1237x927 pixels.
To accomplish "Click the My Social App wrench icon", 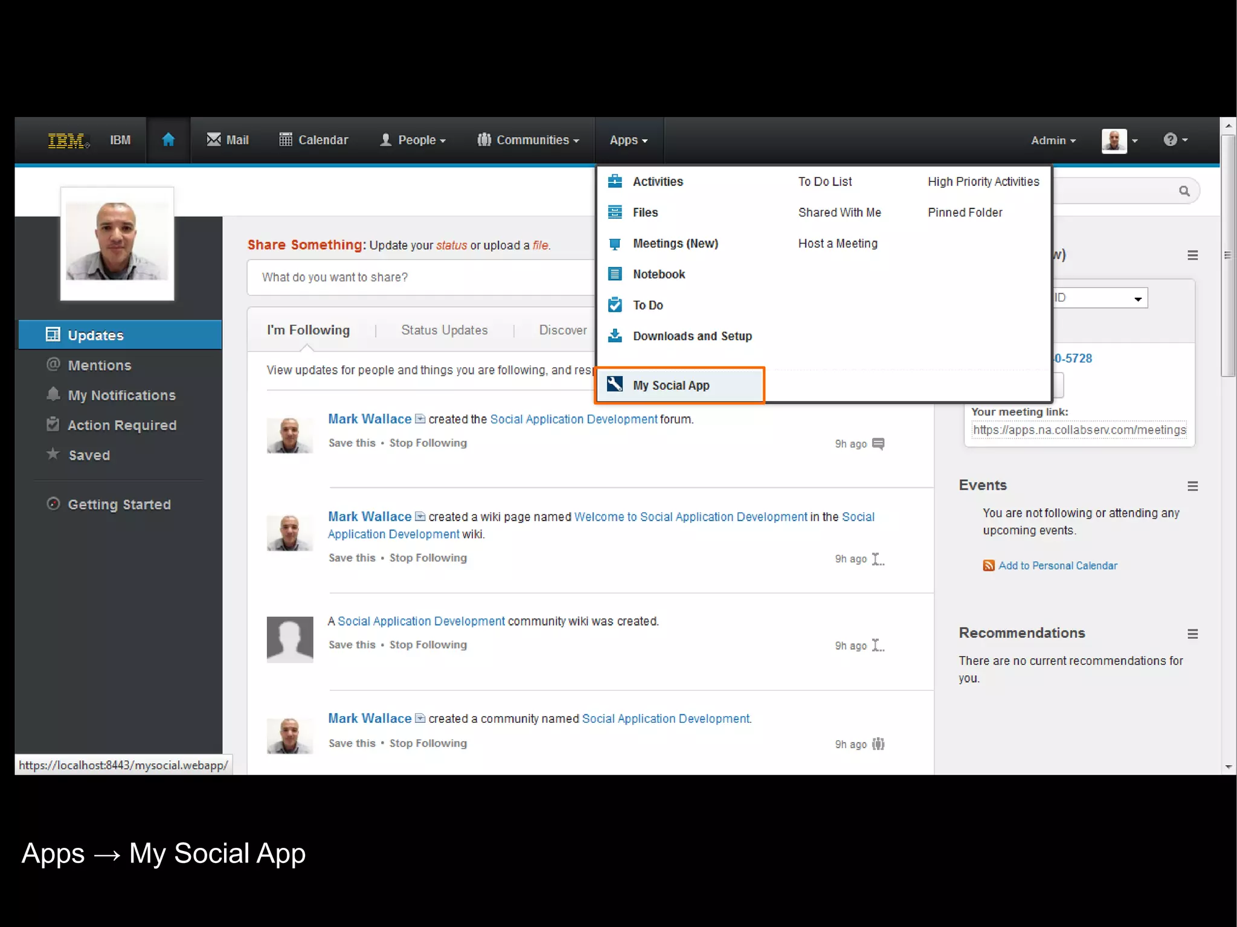I will click(615, 384).
